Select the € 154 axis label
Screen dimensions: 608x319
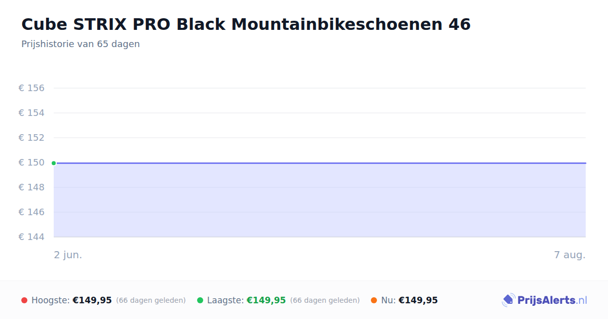tap(31, 113)
